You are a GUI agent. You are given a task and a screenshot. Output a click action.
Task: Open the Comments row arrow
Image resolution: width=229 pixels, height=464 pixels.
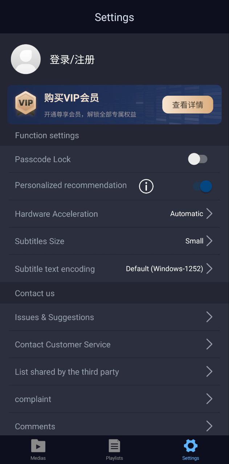[x=209, y=426]
